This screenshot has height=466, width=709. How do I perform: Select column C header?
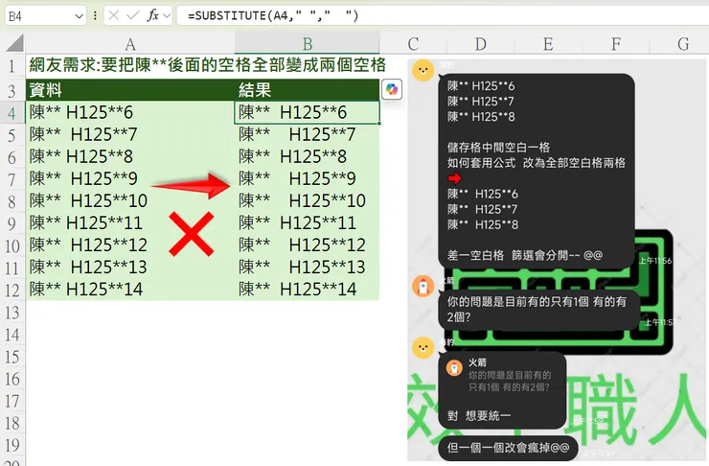click(x=413, y=44)
